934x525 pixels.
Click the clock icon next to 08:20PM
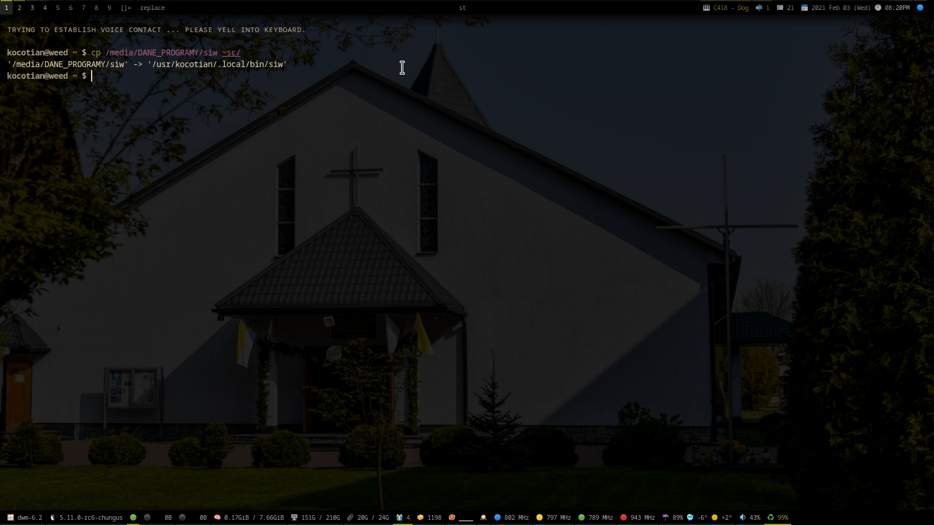click(x=878, y=8)
